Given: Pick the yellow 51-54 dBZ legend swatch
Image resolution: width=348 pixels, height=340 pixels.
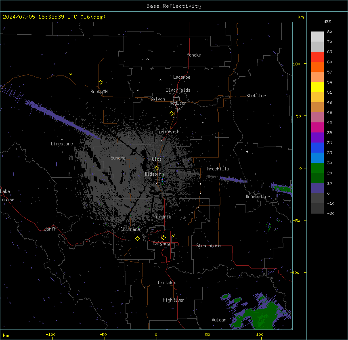Looking at the screenshot, I should 317,87.
